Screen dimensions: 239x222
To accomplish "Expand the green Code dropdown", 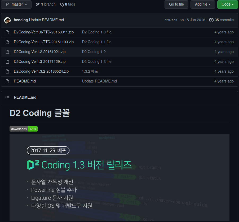I will 227,5.
